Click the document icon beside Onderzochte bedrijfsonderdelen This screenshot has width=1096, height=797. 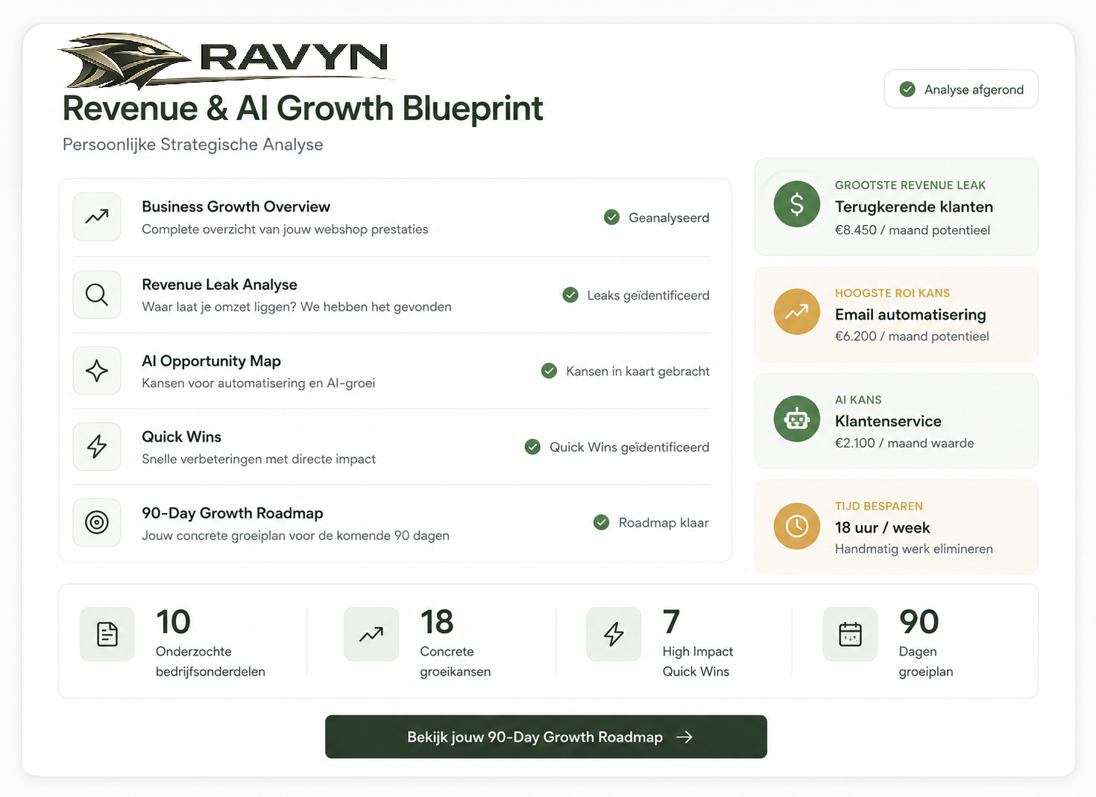[x=107, y=634]
